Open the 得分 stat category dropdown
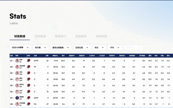 pos(99,47)
